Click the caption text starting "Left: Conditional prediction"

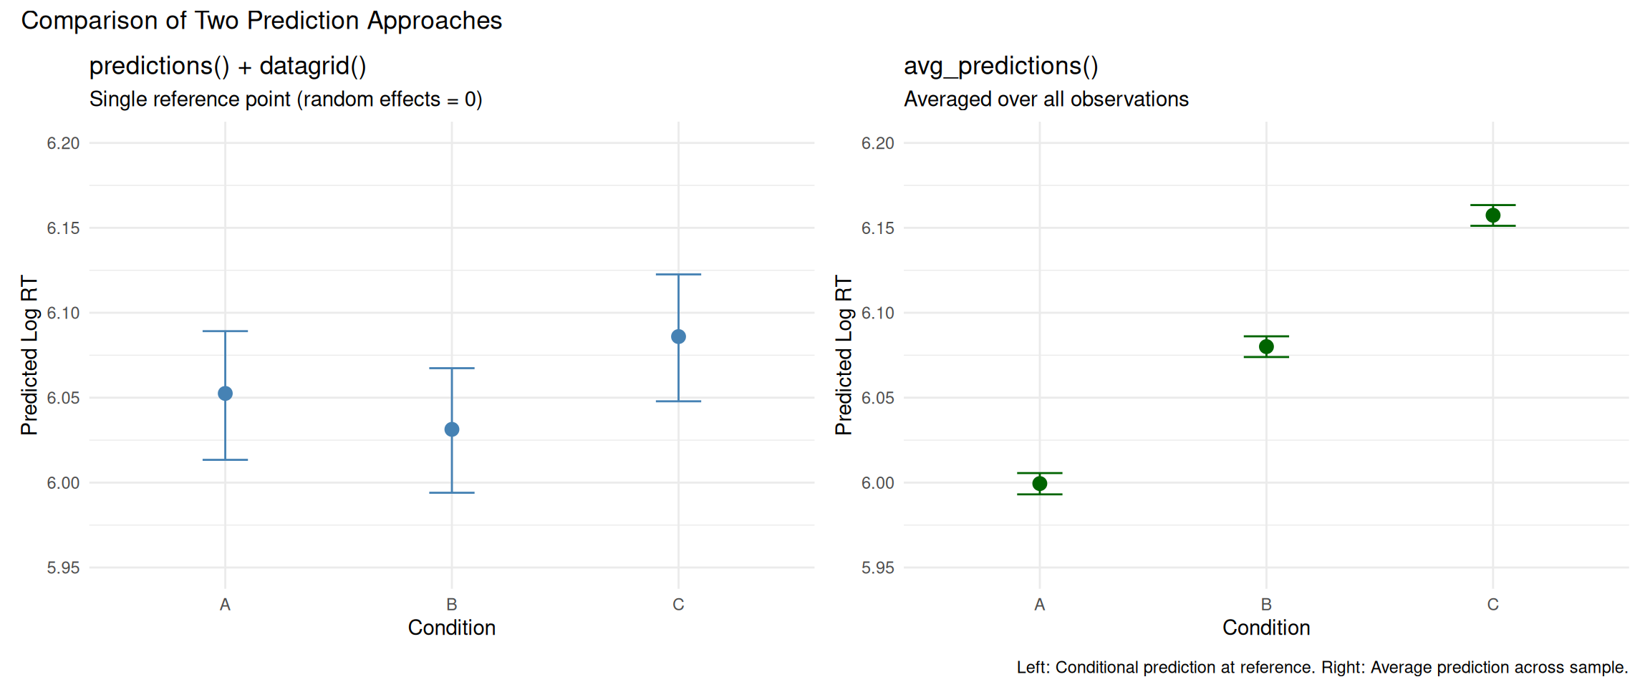pyautogui.click(x=1322, y=667)
